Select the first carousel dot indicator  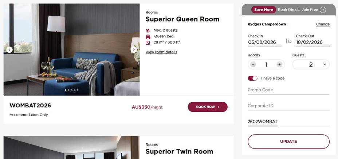[66, 90]
